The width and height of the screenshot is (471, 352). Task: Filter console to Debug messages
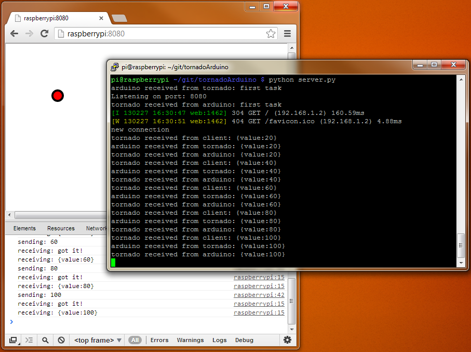[244, 340]
